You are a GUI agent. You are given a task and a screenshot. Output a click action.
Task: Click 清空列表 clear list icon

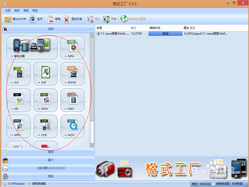click(x=67, y=19)
